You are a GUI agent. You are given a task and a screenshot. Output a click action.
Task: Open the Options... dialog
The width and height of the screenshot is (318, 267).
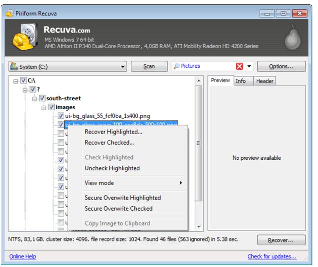(281, 66)
